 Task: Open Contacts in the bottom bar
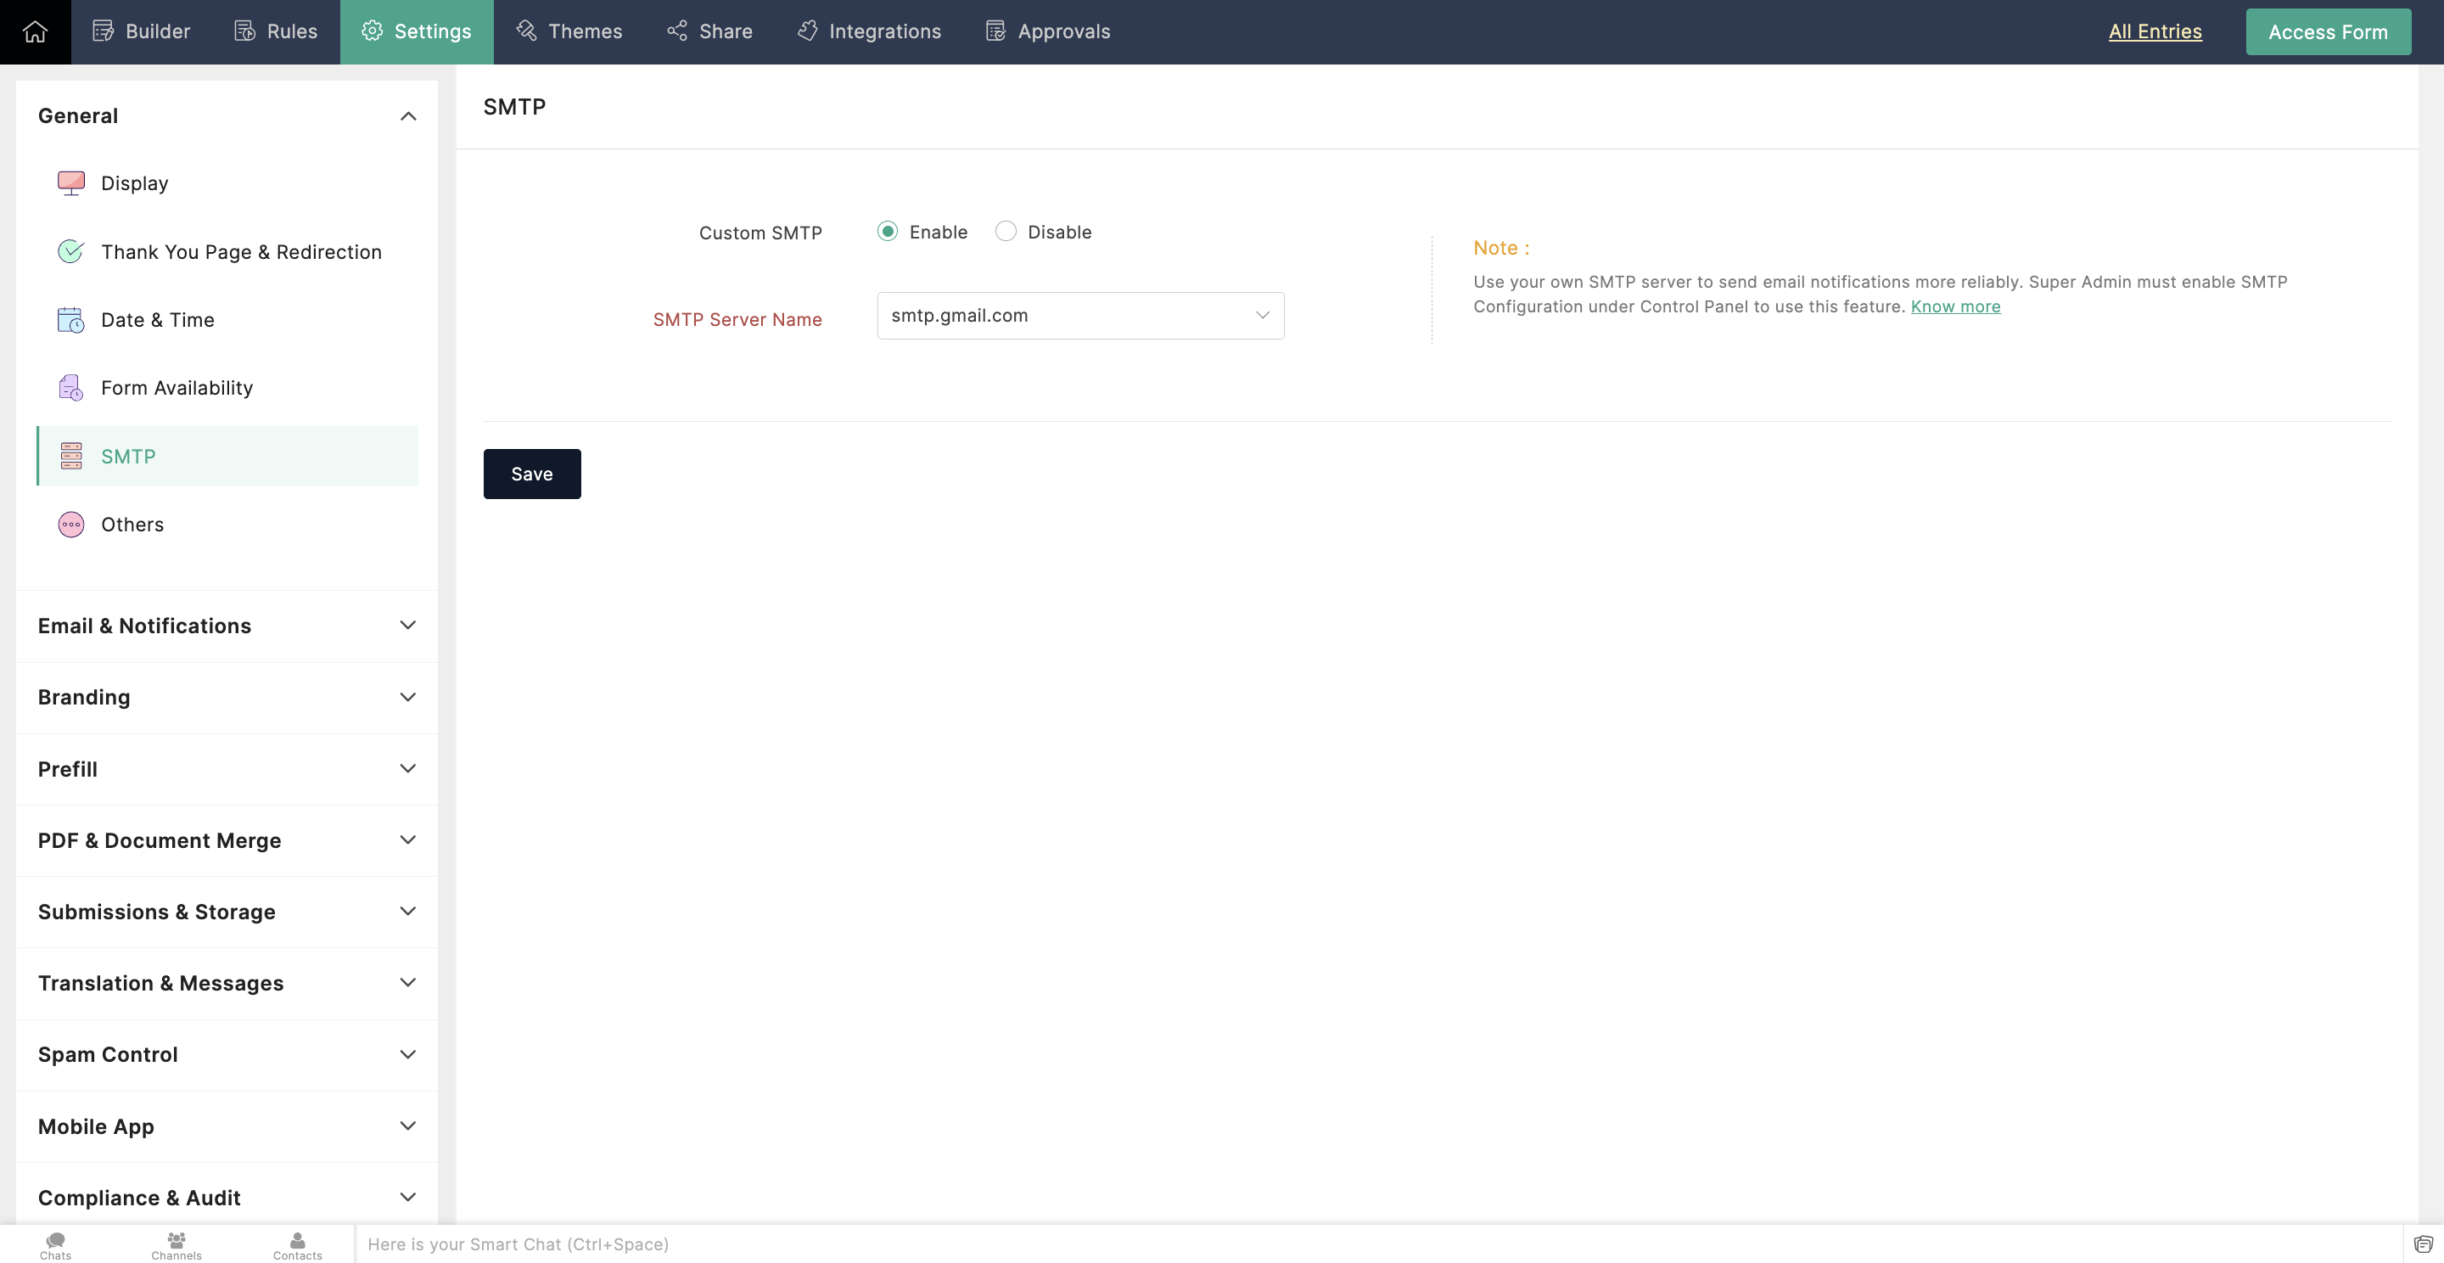(298, 1245)
